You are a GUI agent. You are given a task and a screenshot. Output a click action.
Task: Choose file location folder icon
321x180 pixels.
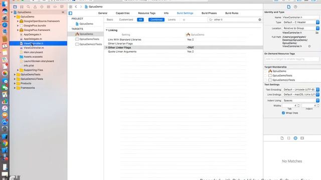[x=317, y=32]
